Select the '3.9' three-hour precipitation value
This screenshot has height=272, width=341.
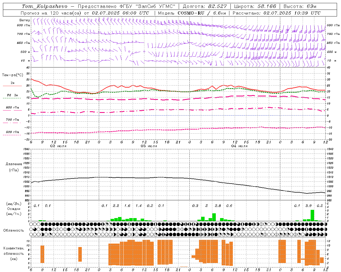click(308, 206)
